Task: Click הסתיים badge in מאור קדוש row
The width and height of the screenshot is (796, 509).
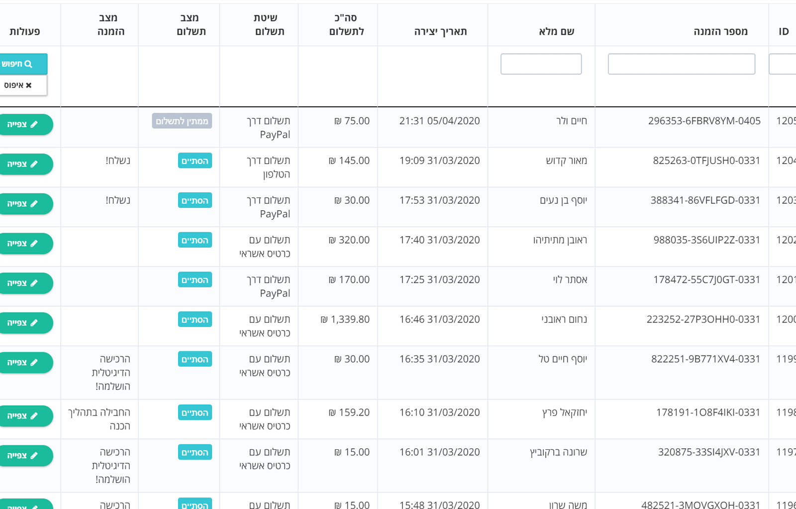Action: 195,161
